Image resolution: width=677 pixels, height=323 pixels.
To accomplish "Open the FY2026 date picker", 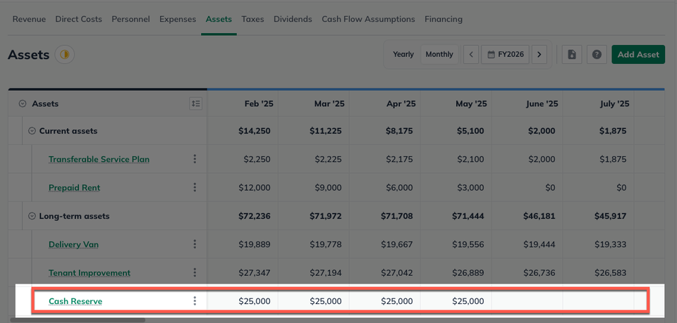I will point(505,55).
